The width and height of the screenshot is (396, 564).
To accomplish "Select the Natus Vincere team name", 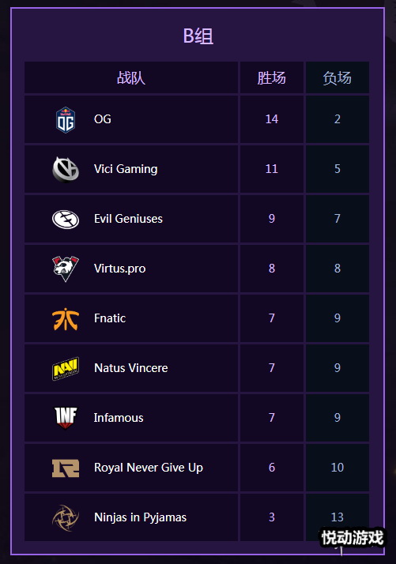I will pos(131,367).
